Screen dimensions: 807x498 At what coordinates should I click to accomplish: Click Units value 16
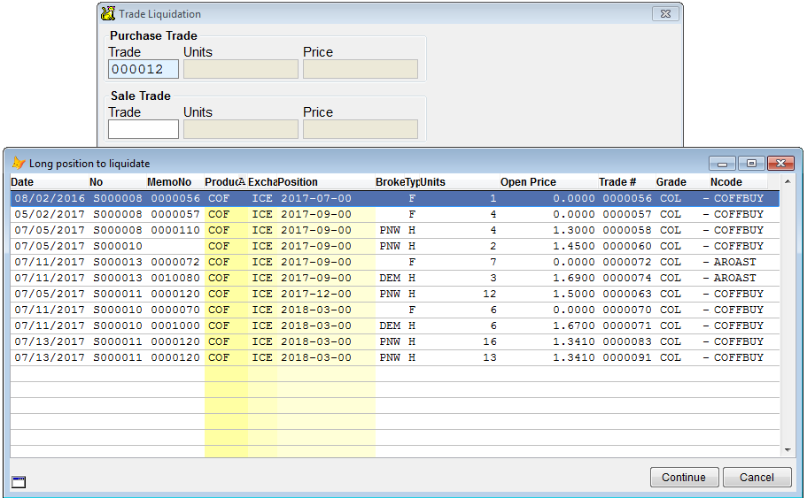pyautogui.click(x=490, y=341)
